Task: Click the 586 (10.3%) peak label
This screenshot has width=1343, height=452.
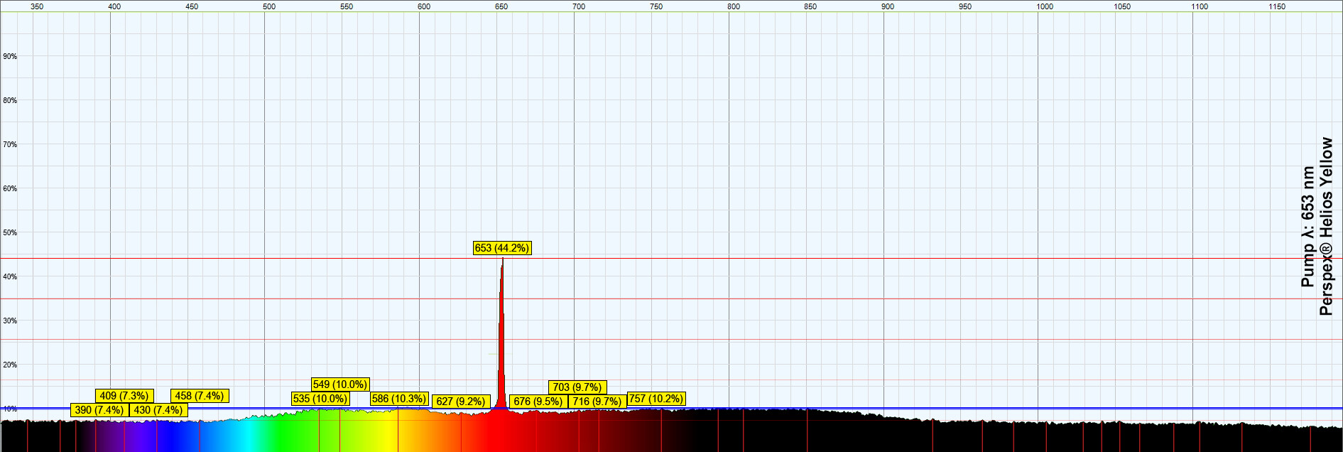Action: tap(399, 399)
